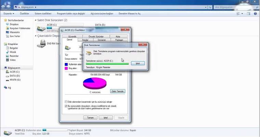The width and height of the screenshot is (260, 137).
Task: Click Program kaldır veya değiştir
Action: coord(71,14)
